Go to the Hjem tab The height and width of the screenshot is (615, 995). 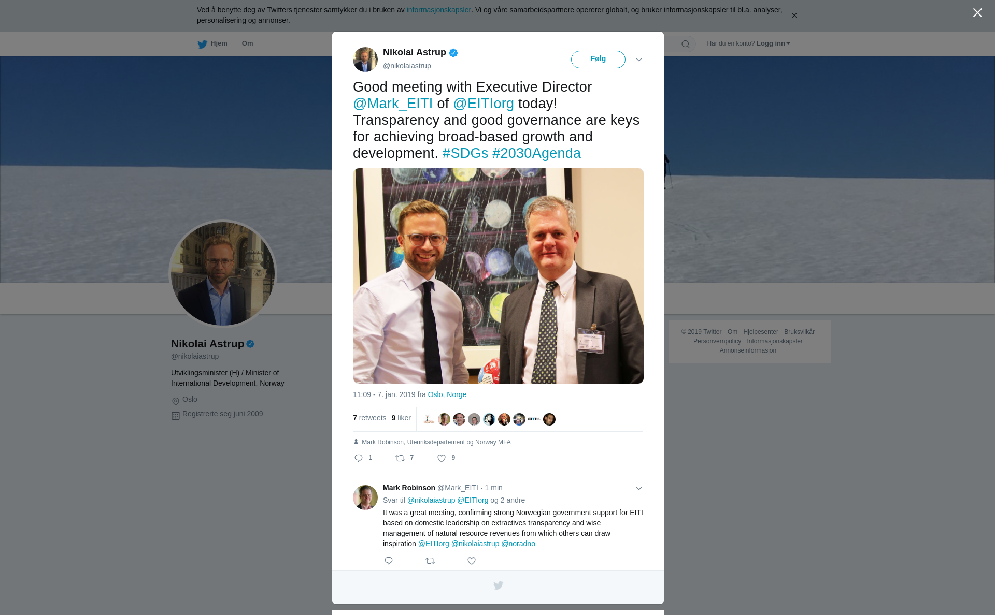212,43
